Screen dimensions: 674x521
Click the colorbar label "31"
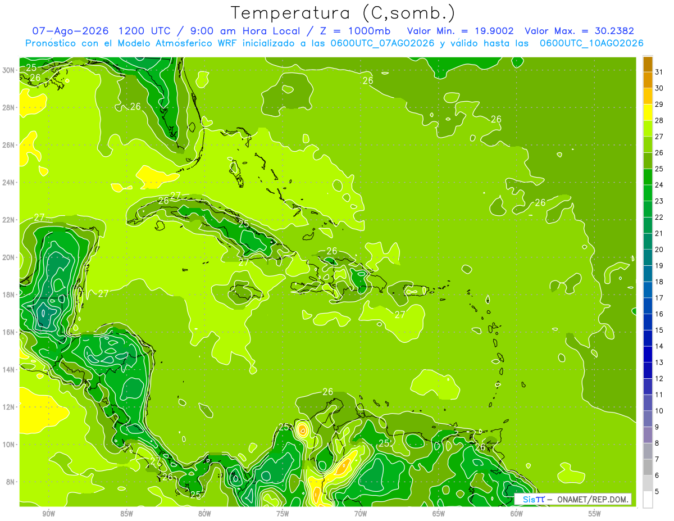click(659, 71)
